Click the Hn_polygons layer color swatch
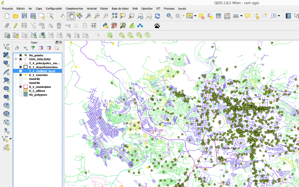 26,95
